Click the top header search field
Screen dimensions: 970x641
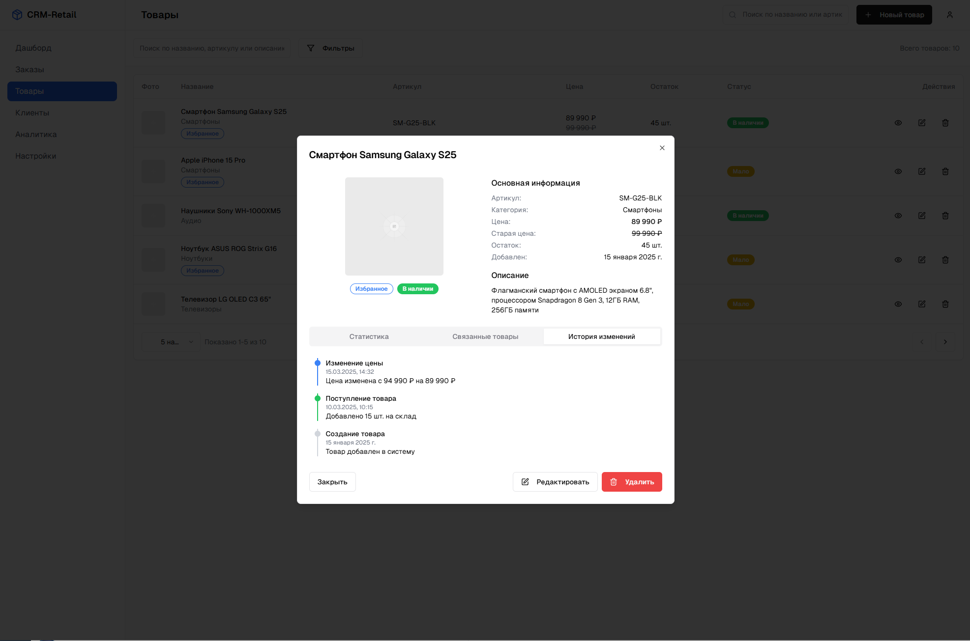(786, 15)
